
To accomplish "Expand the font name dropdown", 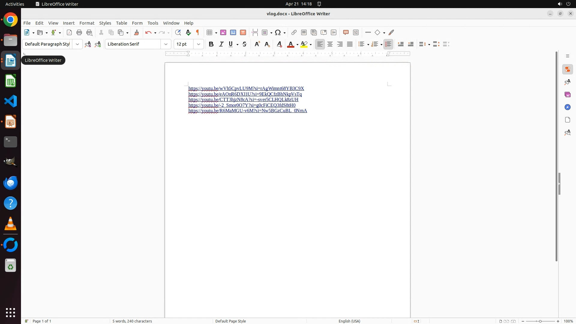I will pos(166,44).
